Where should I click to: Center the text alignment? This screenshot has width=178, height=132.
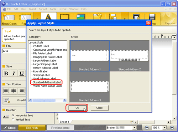(14, 91)
